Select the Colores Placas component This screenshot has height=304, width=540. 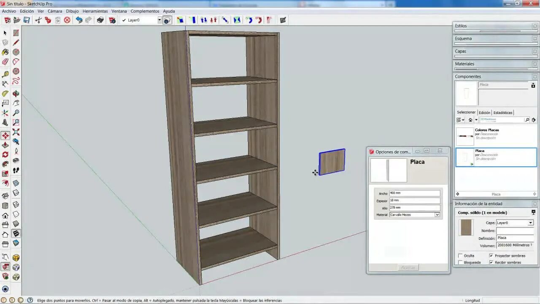tap(496, 136)
